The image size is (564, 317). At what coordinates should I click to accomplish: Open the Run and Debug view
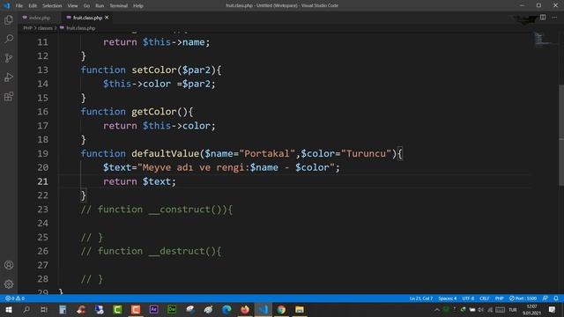click(9, 77)
